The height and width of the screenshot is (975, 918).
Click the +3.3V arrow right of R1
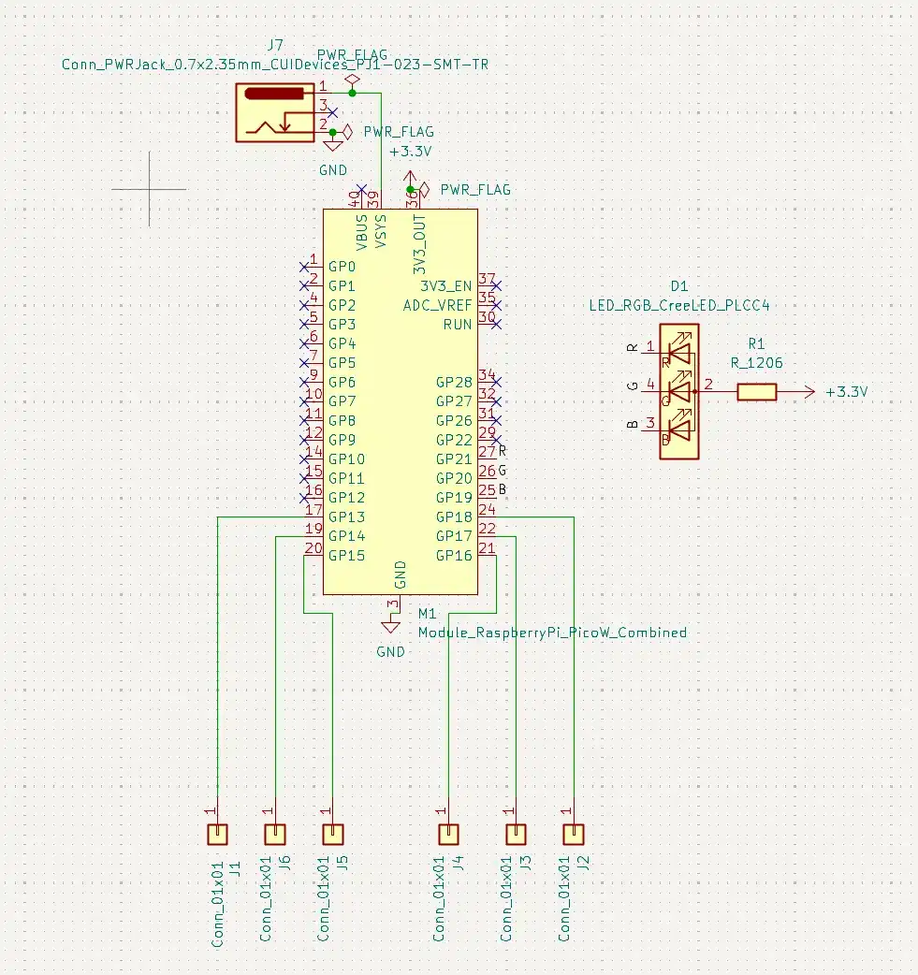click(x=809, y=392)
